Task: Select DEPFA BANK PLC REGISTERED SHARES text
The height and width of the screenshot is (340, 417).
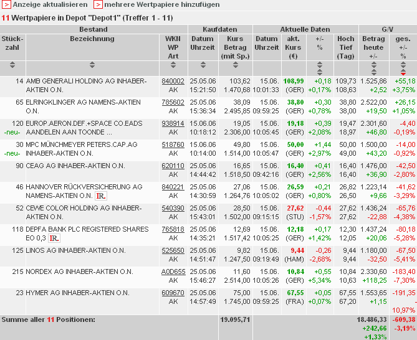Action: pos(87,230)
